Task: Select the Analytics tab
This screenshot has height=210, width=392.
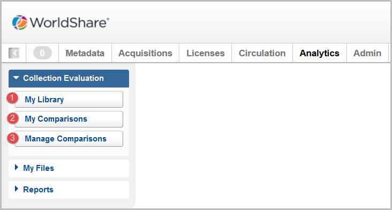Action: pyautogui.click(x=320, y=53)
